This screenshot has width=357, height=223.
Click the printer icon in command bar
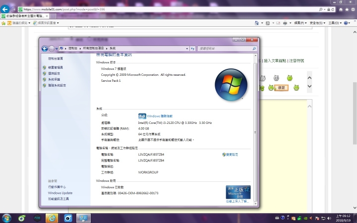tap(285, 23)
